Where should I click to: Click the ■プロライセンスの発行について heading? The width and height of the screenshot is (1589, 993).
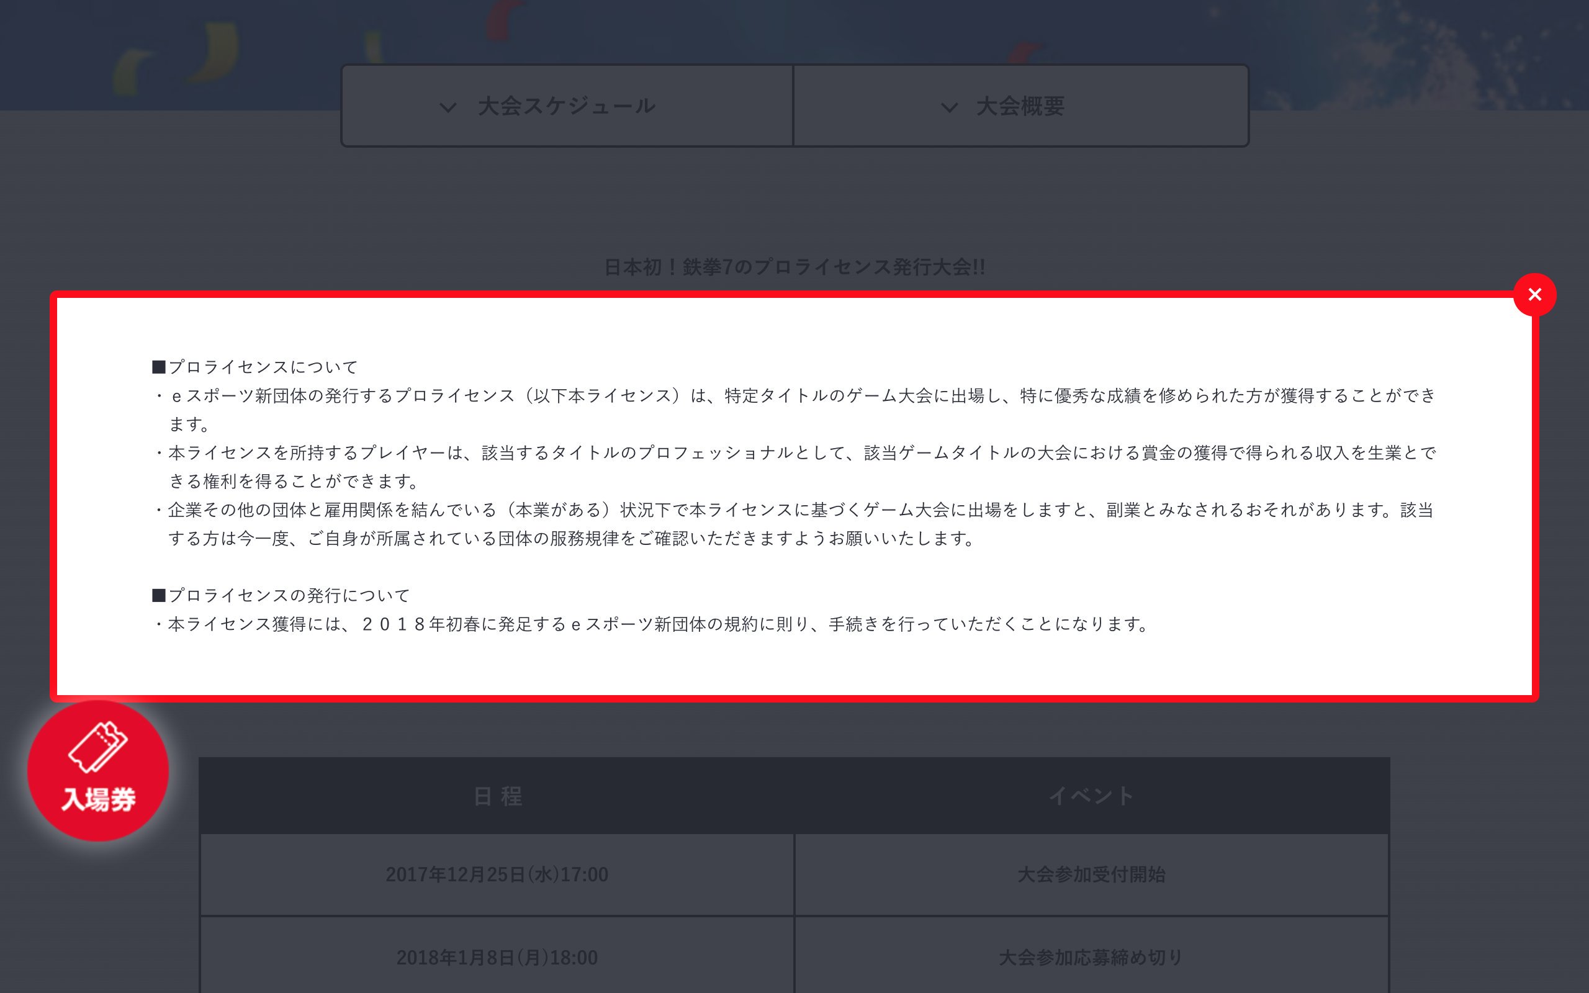pos(281,596)
